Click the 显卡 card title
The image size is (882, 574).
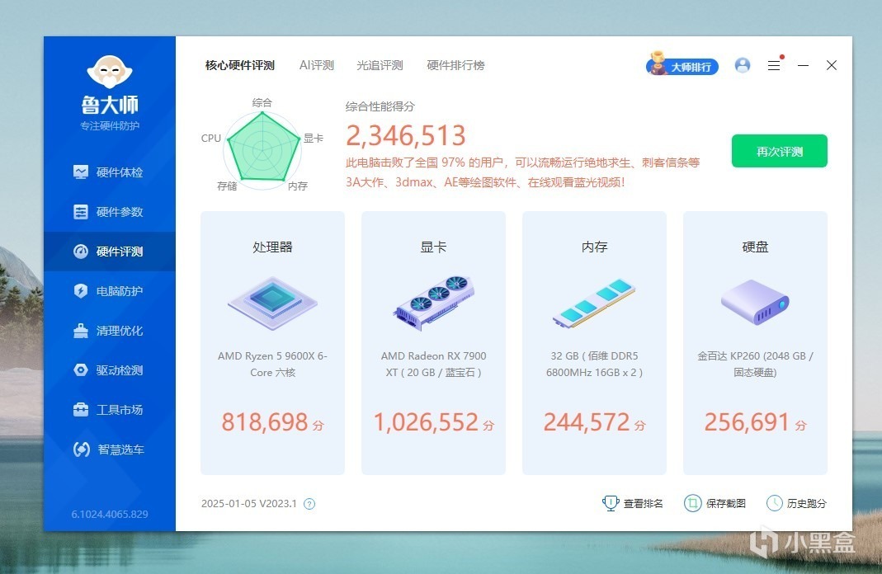click(x=434, y=247)
